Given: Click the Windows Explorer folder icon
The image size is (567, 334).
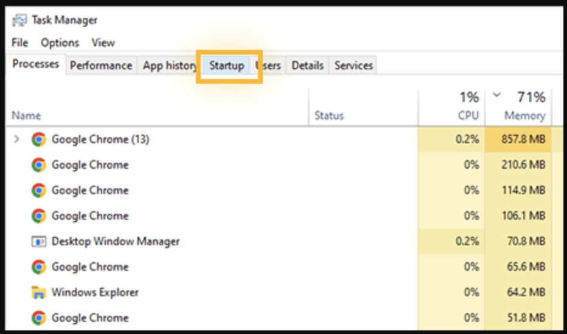Looking at the screenshot, I should (x=39, y=293).
